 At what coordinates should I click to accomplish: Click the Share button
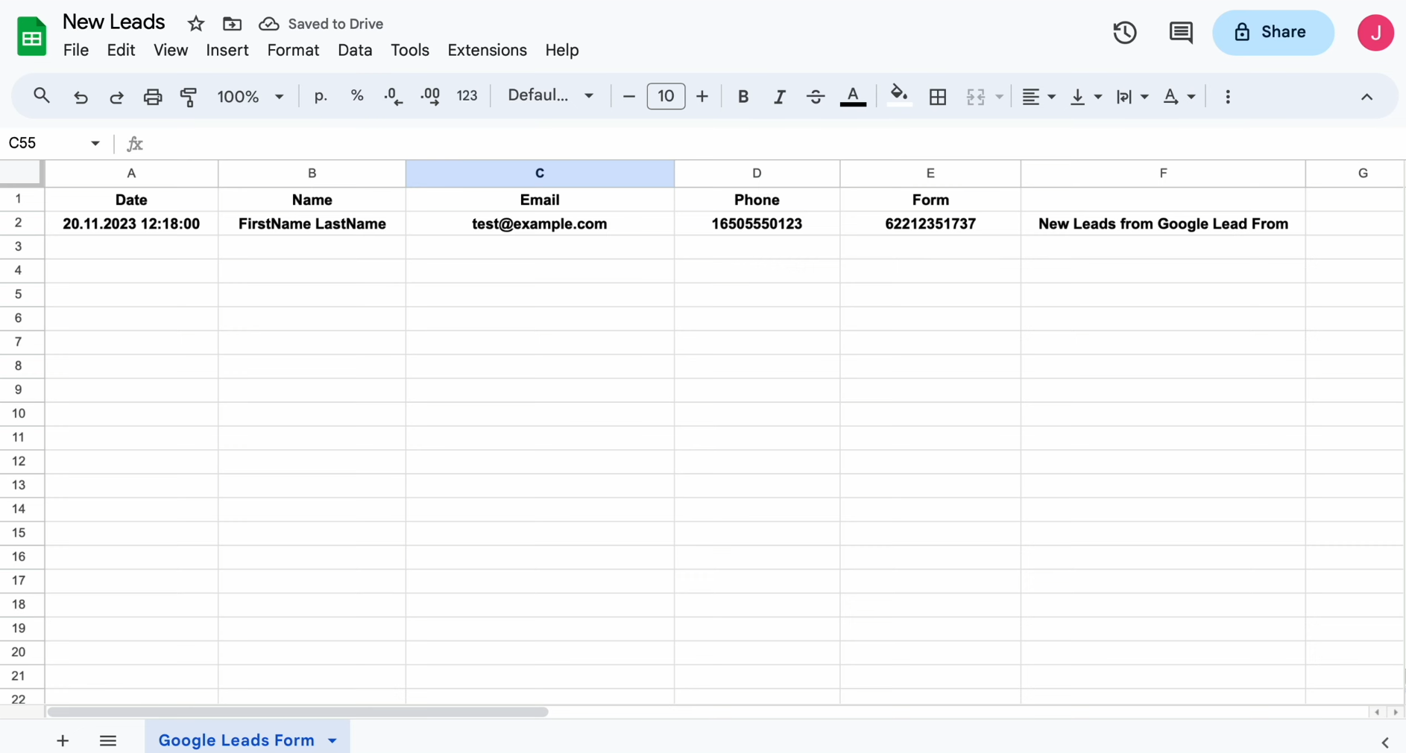click(x=1273, y=32)
